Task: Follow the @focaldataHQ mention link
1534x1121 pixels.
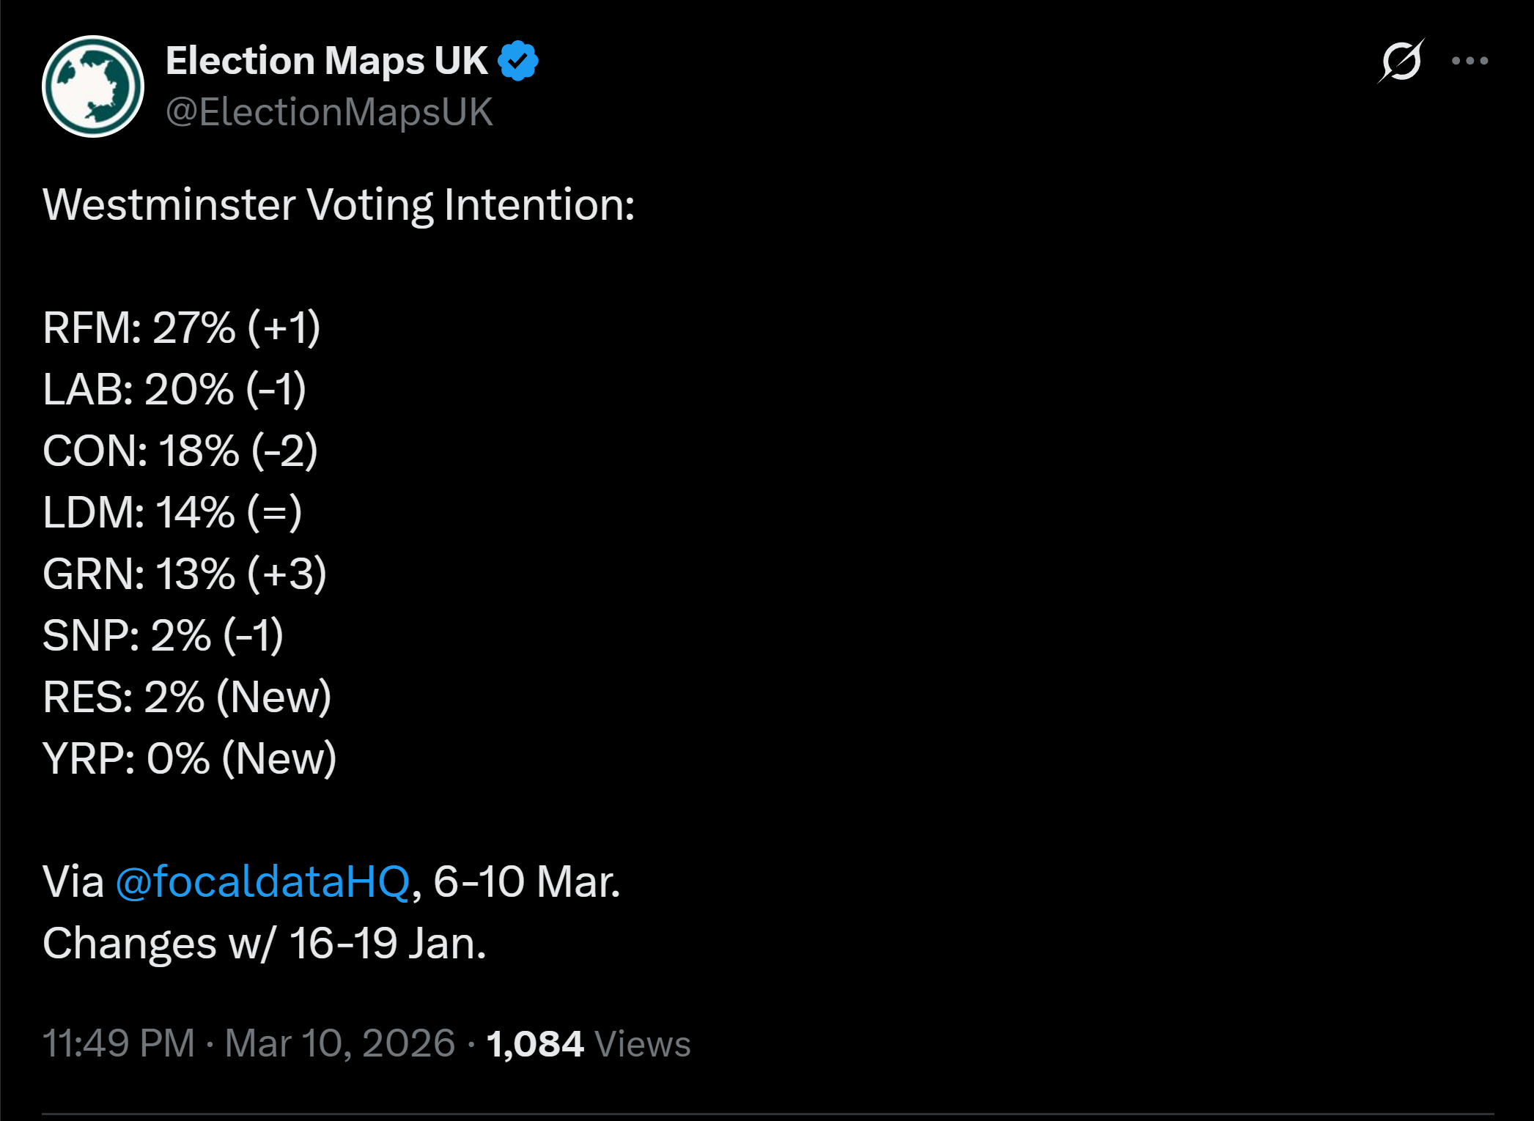Action: pos(262,881)
